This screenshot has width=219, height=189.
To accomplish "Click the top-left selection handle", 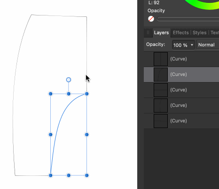I will [x=50, y=94].
